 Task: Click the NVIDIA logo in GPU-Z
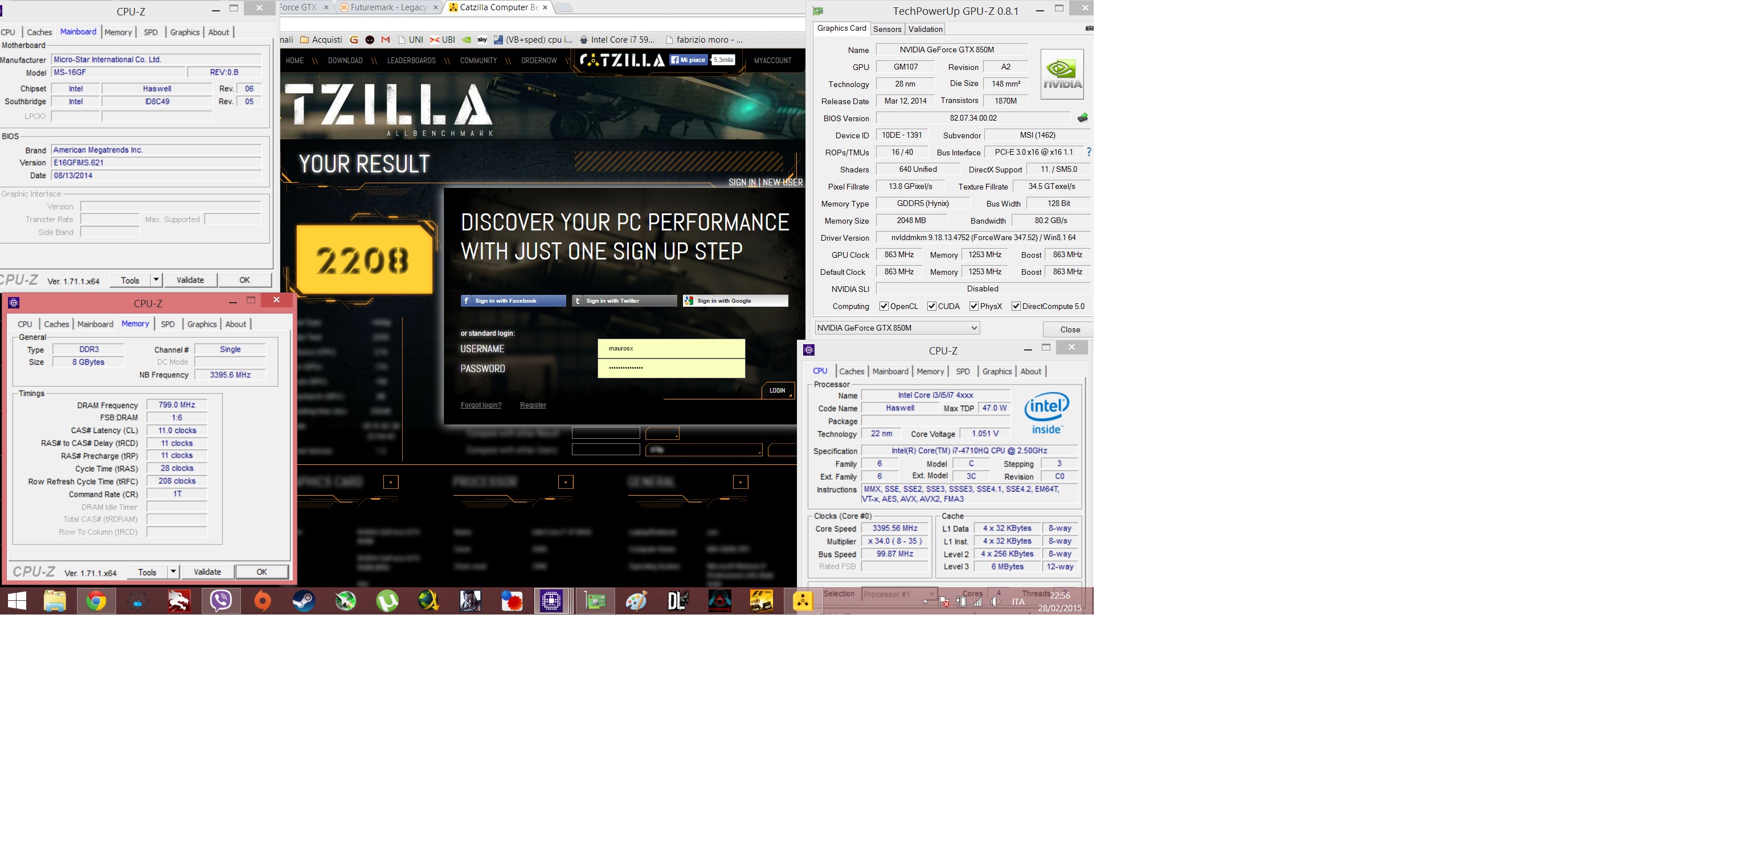coord(1062,75)
